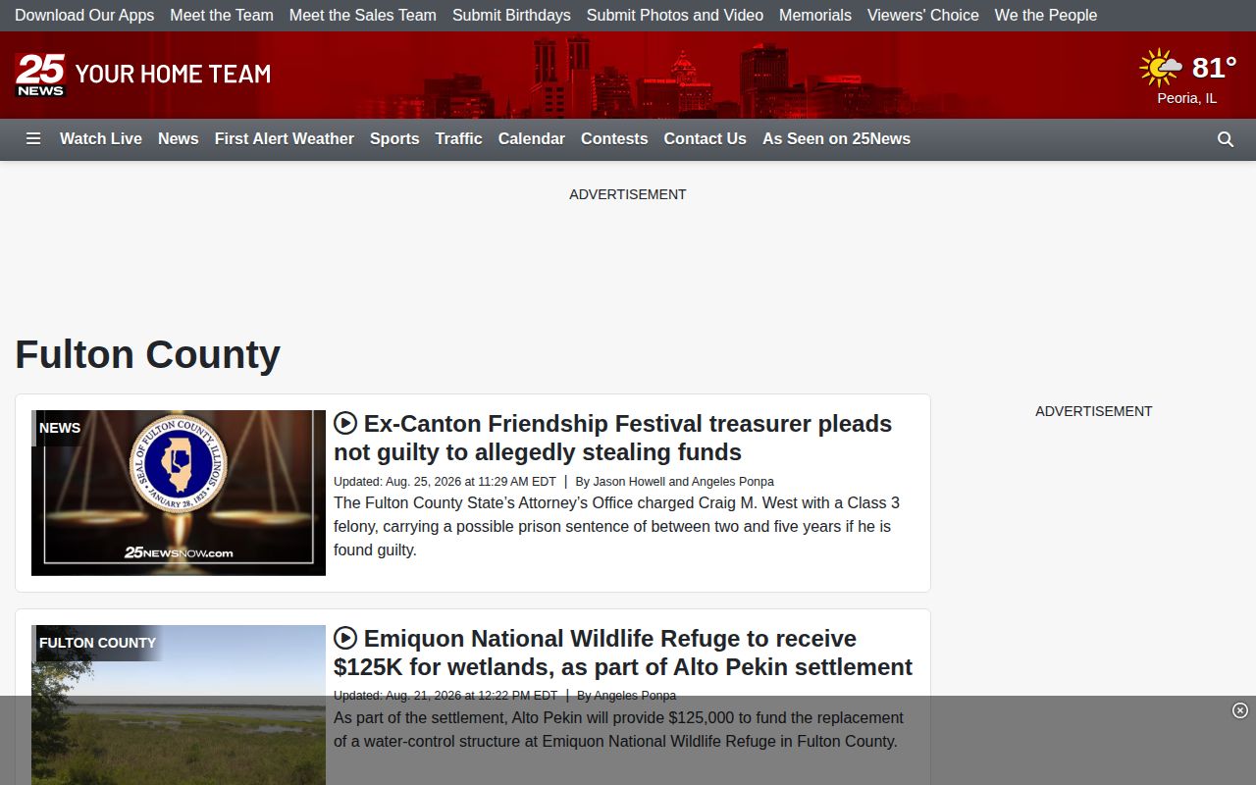The height and width of the screenshot is (785, 1256).
Task: Open News menu item
Action: pos(179,139)
